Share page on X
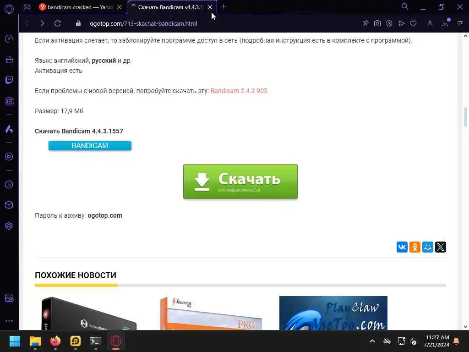 tap(441, 247)
